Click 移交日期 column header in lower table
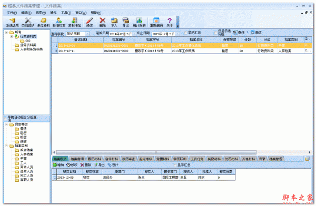The width and height of the screenshot is (316, 206). [70, 172]
